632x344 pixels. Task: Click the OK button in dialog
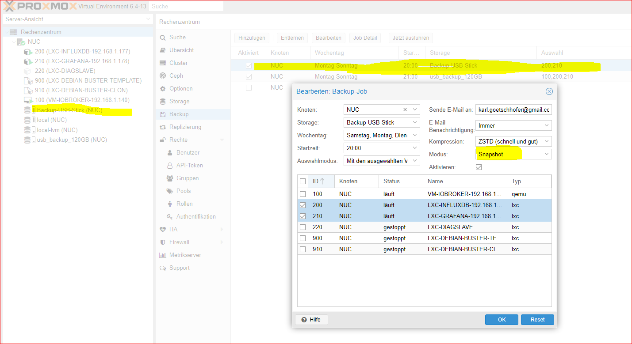pos(502,320)
